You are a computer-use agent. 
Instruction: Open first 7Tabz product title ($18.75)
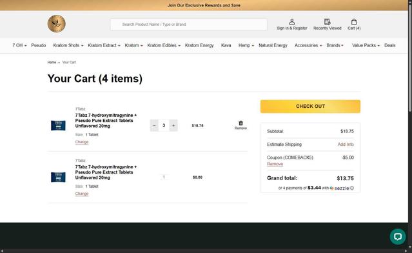[106, 121]
